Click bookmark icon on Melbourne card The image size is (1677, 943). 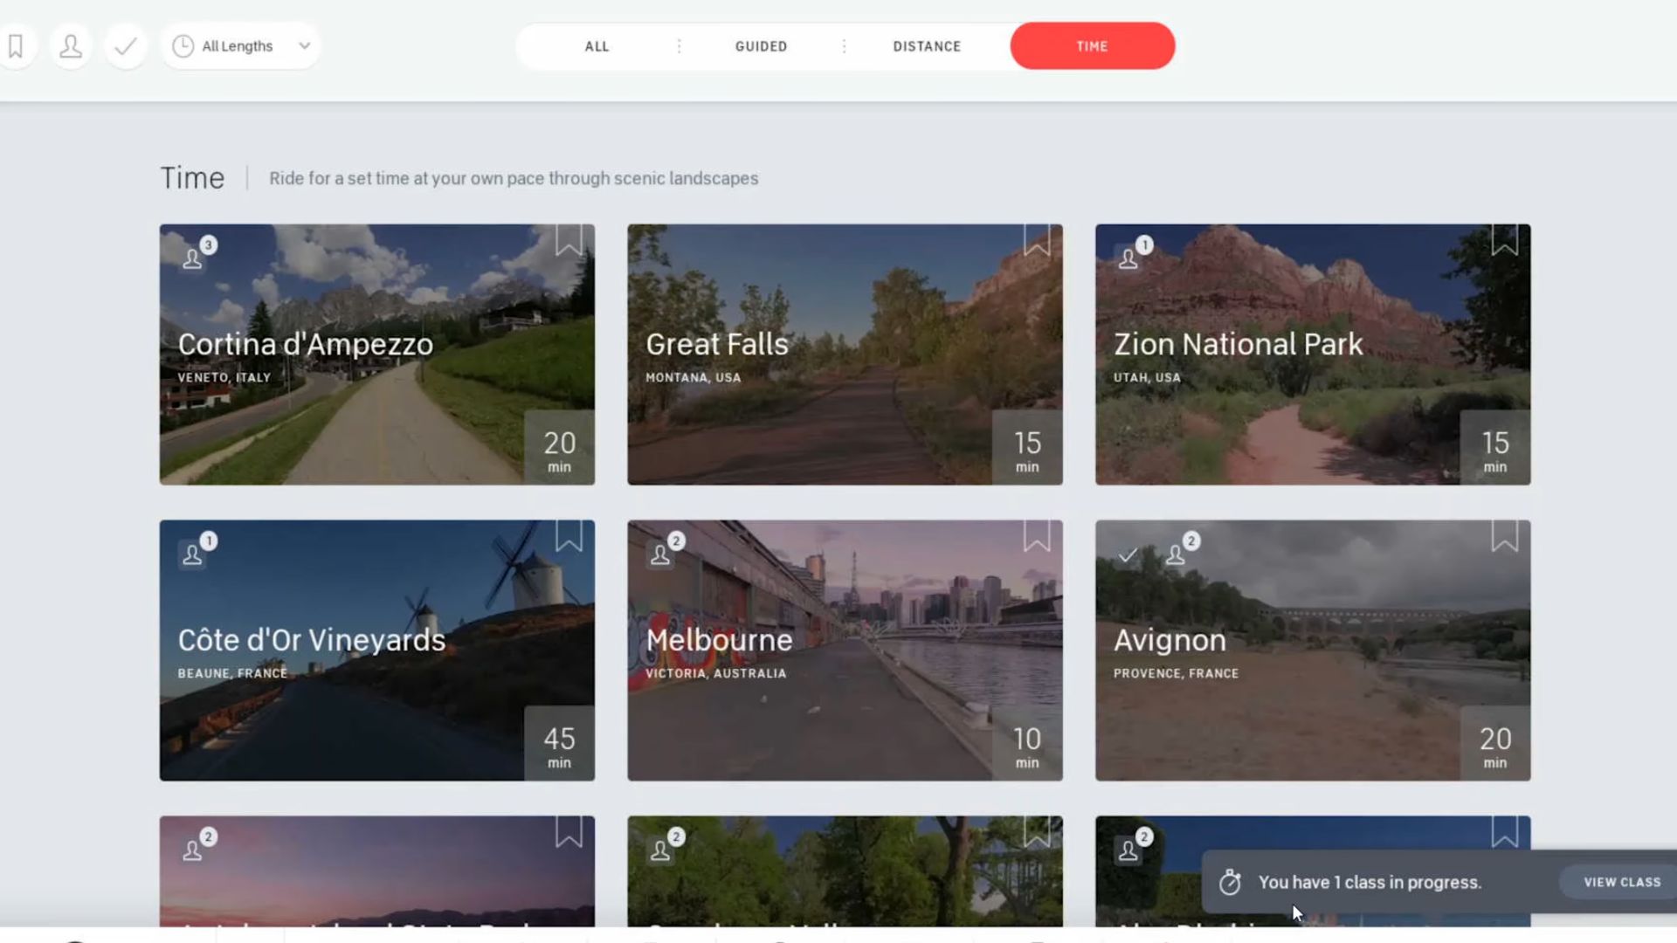pos(1037,535)
